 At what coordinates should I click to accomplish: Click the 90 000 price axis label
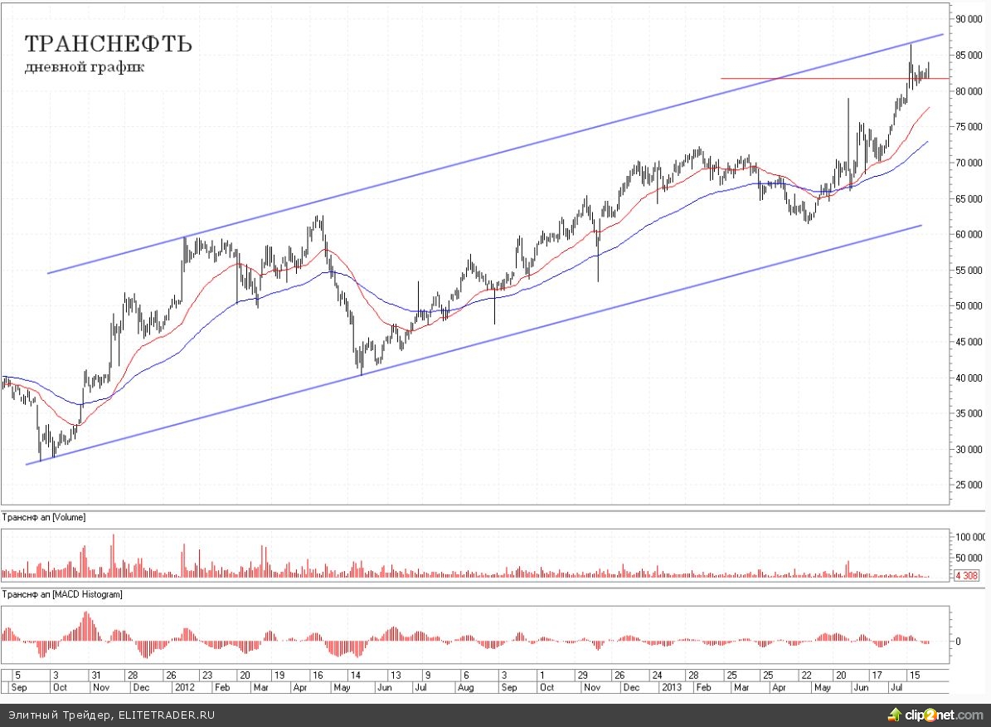click(x=969, y=19)
